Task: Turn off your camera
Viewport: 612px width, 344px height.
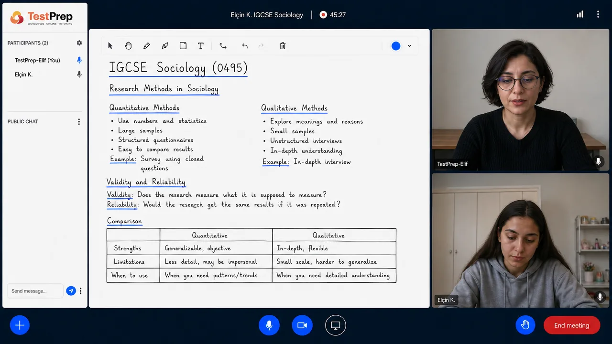Action: point(302,325)
